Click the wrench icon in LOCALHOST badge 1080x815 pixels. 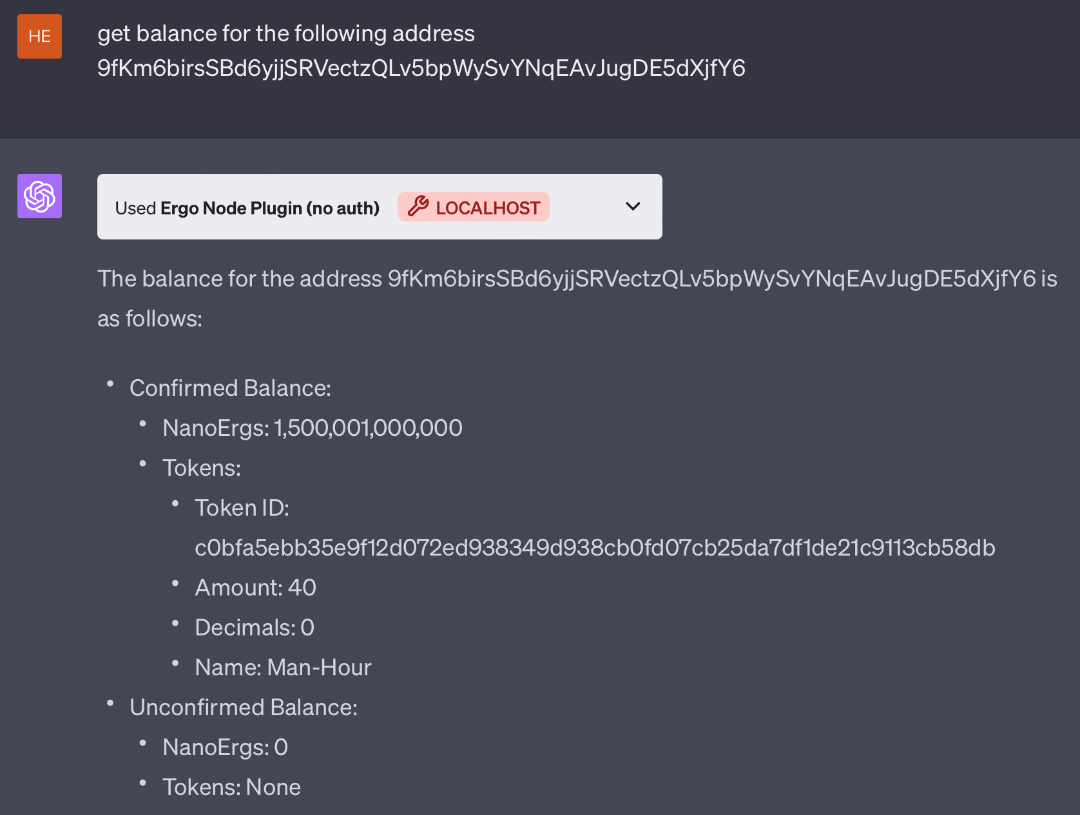point(418,206)
